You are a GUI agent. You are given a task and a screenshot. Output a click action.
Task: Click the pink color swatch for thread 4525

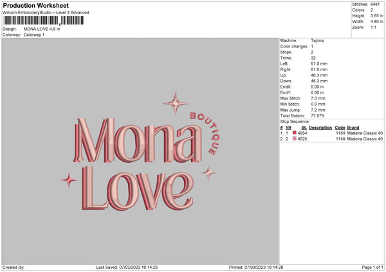pyautogui.click(x=295, y=139)
